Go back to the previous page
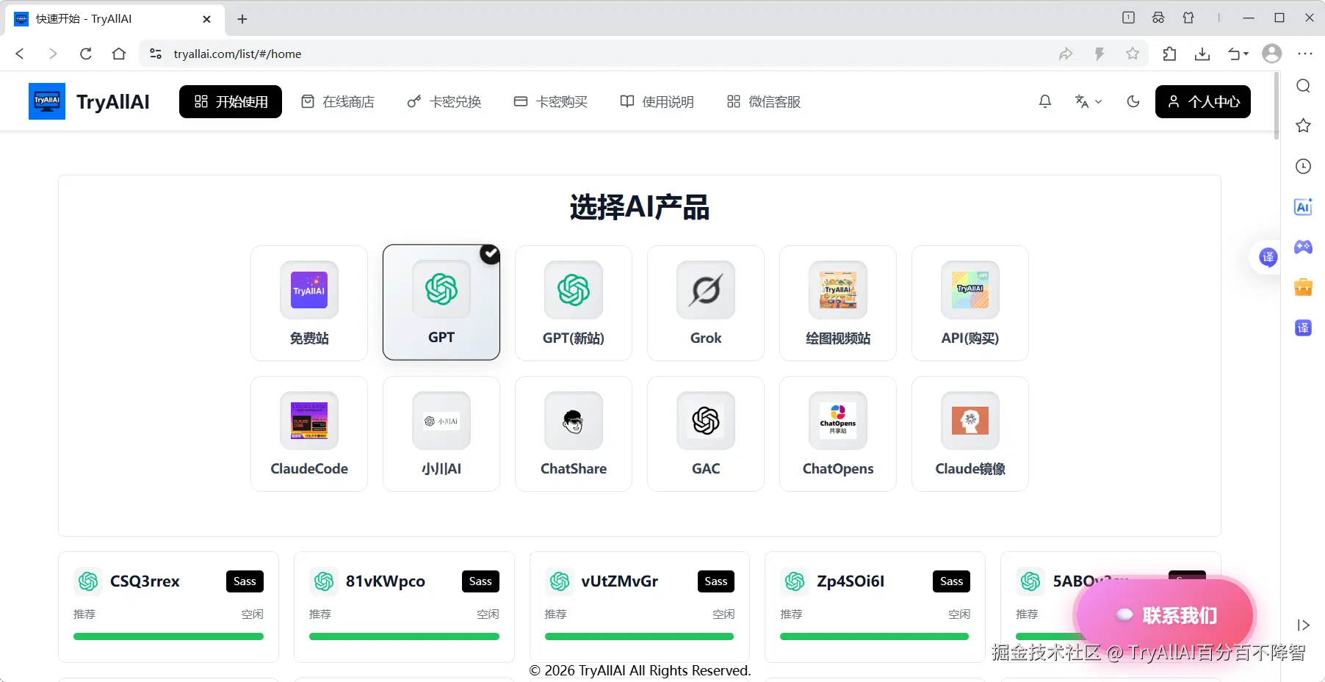Image resolution: width=1325 pixels, height=682 pixels. (x=20, y=54)
